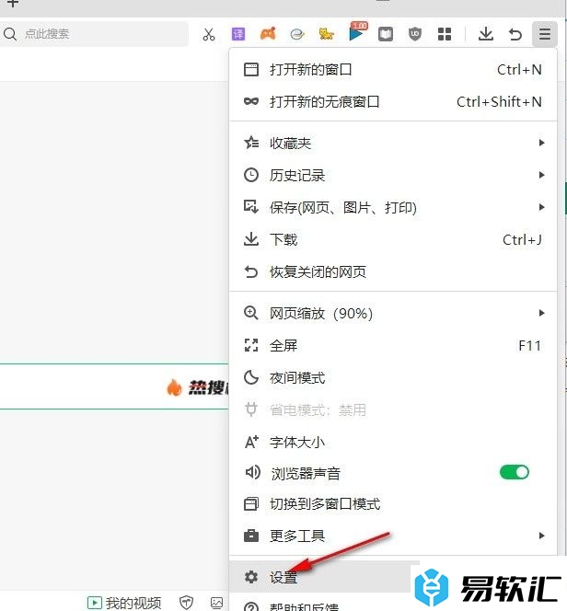The width and height of the screenshot is (567, 611).
Task: Open 网页缩放 (90%) entry
Action: (393, 313)
